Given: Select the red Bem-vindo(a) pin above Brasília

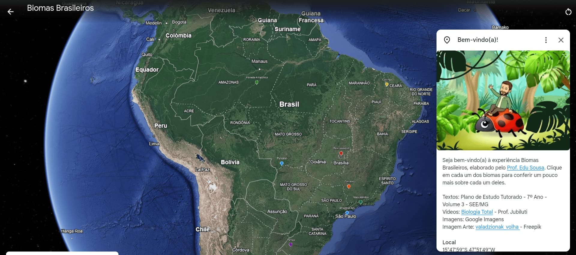Looking at the screenshot, I should coord(341,153).
